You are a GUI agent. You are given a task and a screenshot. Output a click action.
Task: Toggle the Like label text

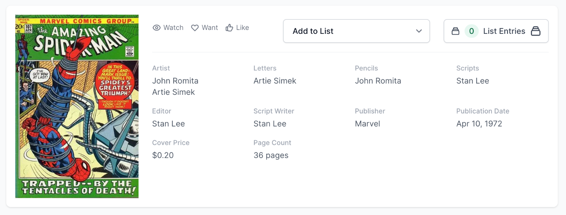(x=242, y=28)
